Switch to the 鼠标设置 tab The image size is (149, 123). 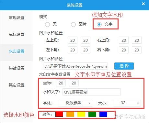pyautogui.click(x=17, y=35)
